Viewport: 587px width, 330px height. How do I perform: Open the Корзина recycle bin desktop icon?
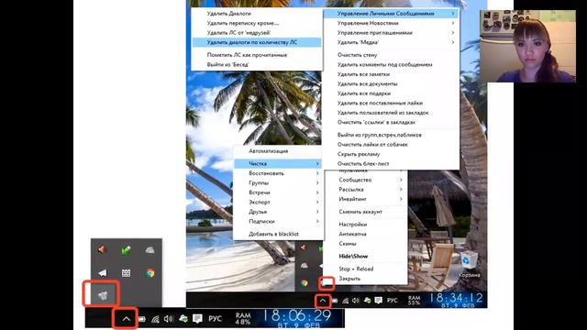[x=468, y=264]
